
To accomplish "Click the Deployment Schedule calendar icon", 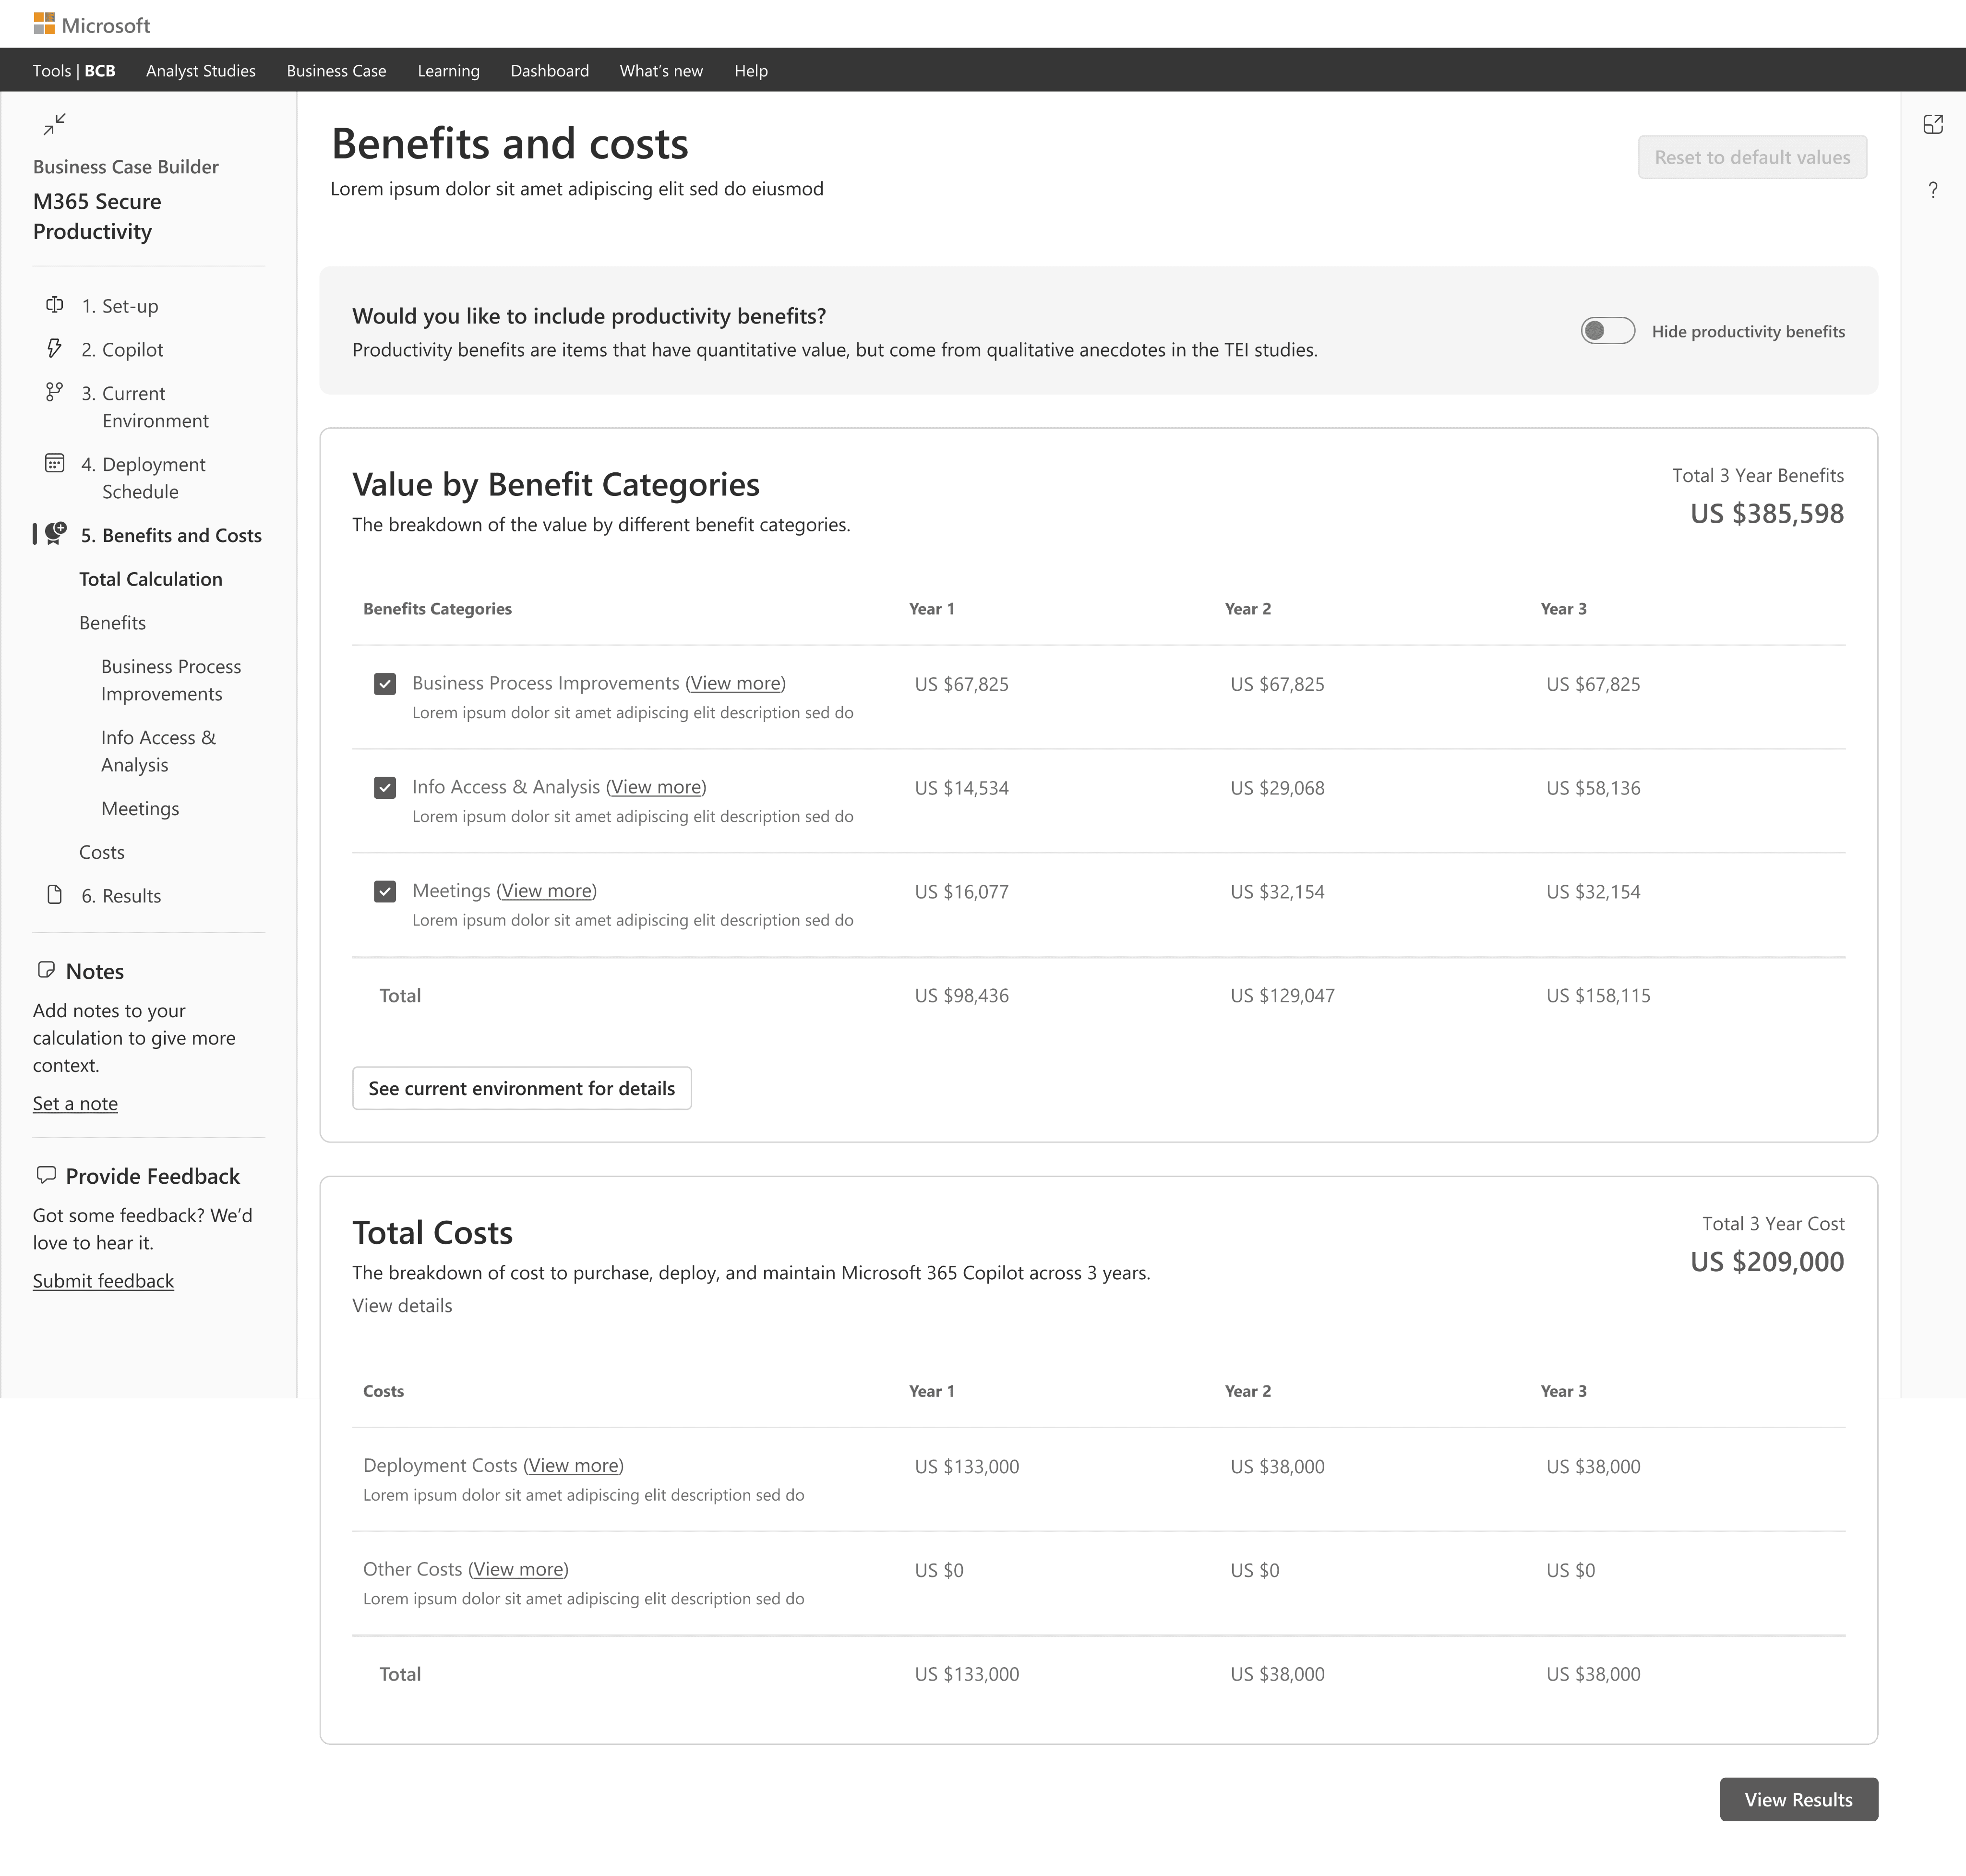I will [x=55, y=463].
